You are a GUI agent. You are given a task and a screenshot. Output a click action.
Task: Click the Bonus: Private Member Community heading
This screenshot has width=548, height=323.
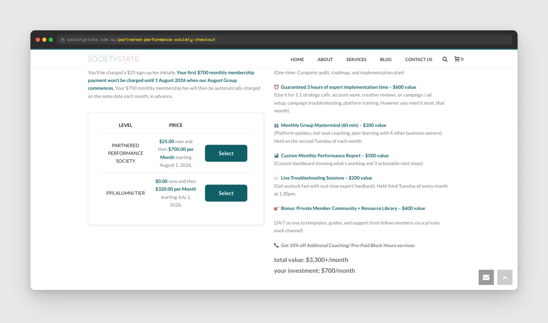(x=353, y=208)
